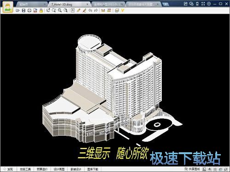Image resolution: width=230 pixels, height=172 pixels.
Task: Open 图库下载 in the bottom bar
Action: tap(93, 169)
